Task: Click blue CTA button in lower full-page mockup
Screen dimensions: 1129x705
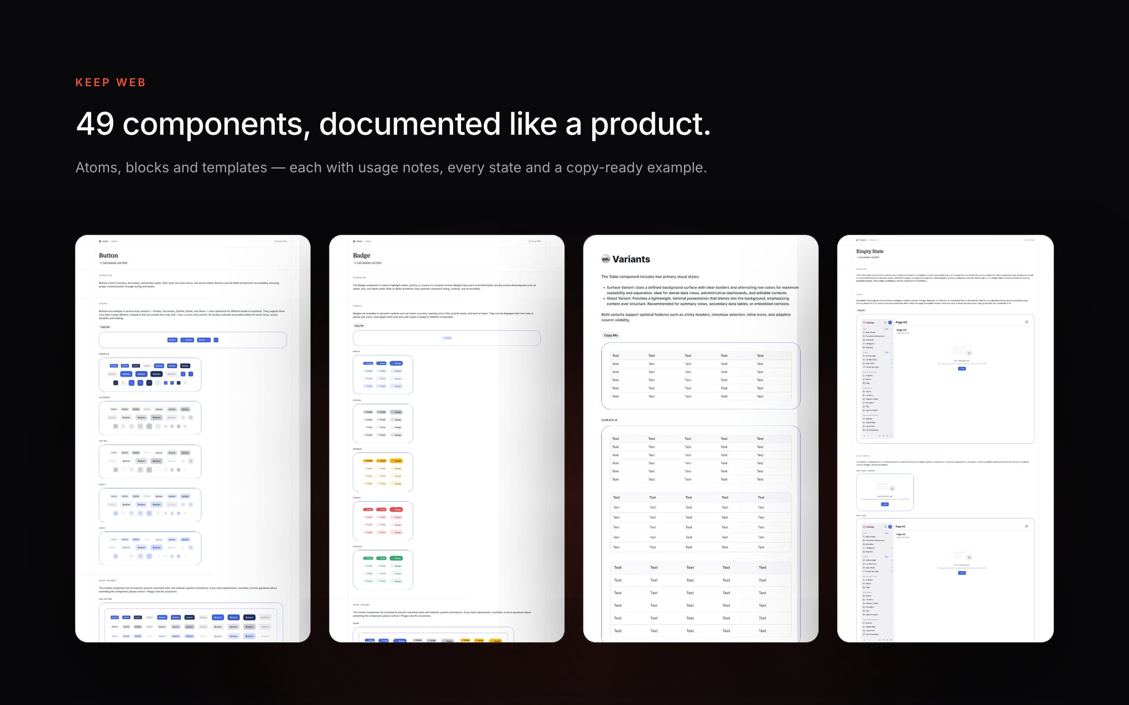Action: coord(962,573)
